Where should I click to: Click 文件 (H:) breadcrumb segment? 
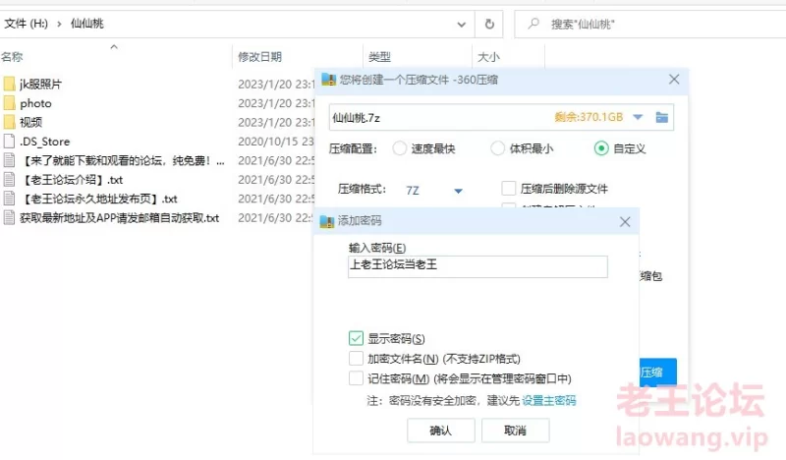(x=26, y=24)
